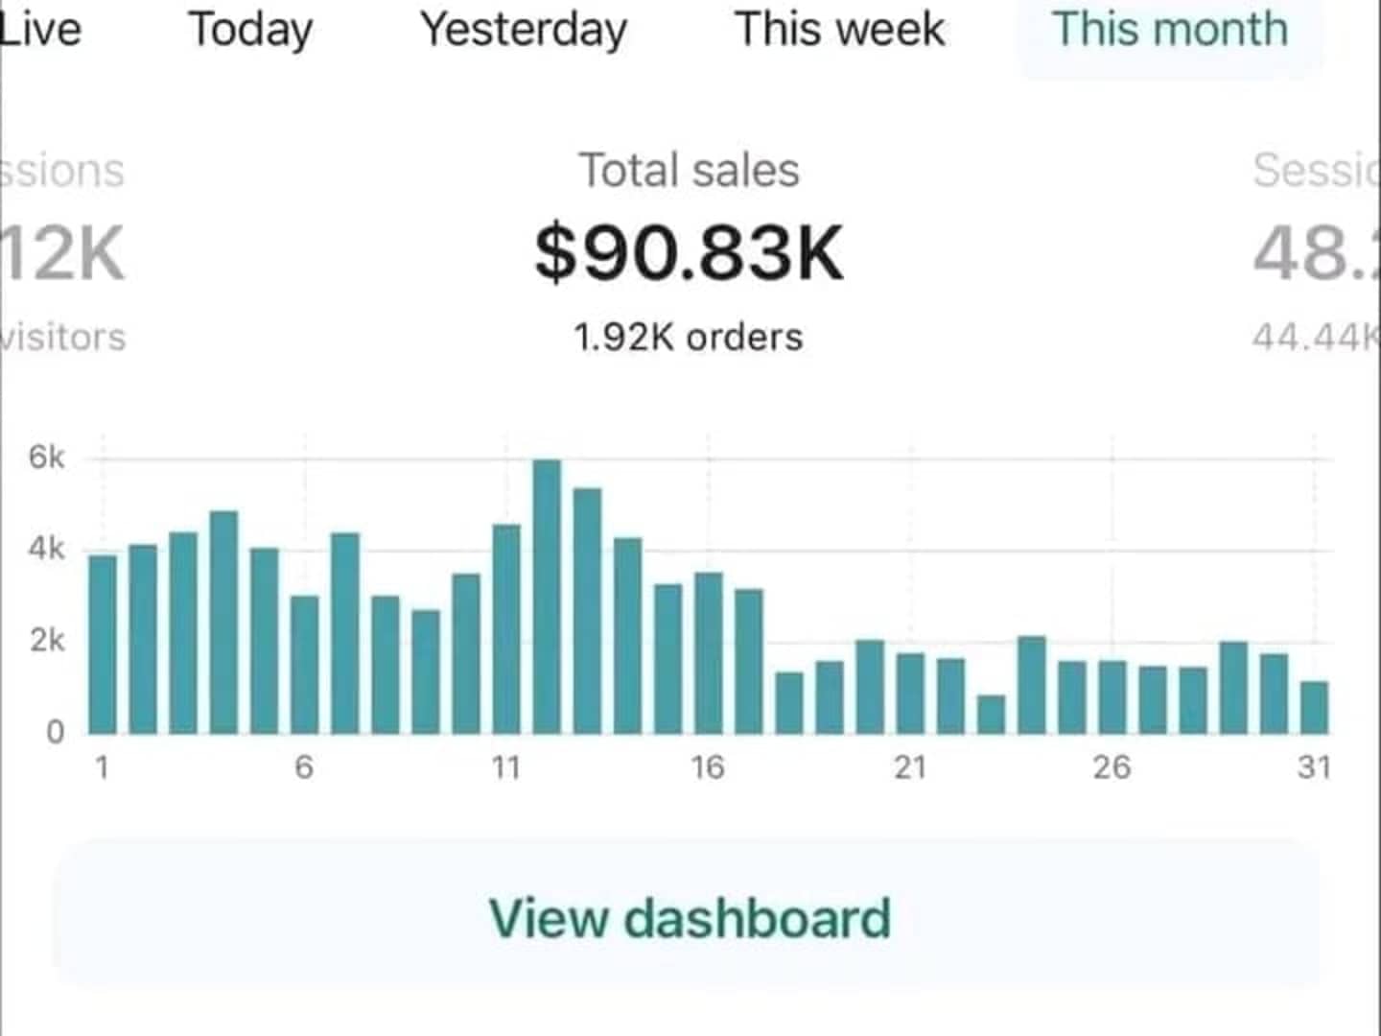Switch to the Today tab
The image size is (1381, 1036).
pos(250,30)
